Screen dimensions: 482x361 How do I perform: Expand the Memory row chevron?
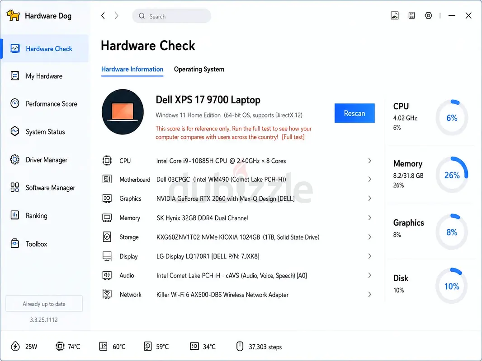[x=370, y=218]
